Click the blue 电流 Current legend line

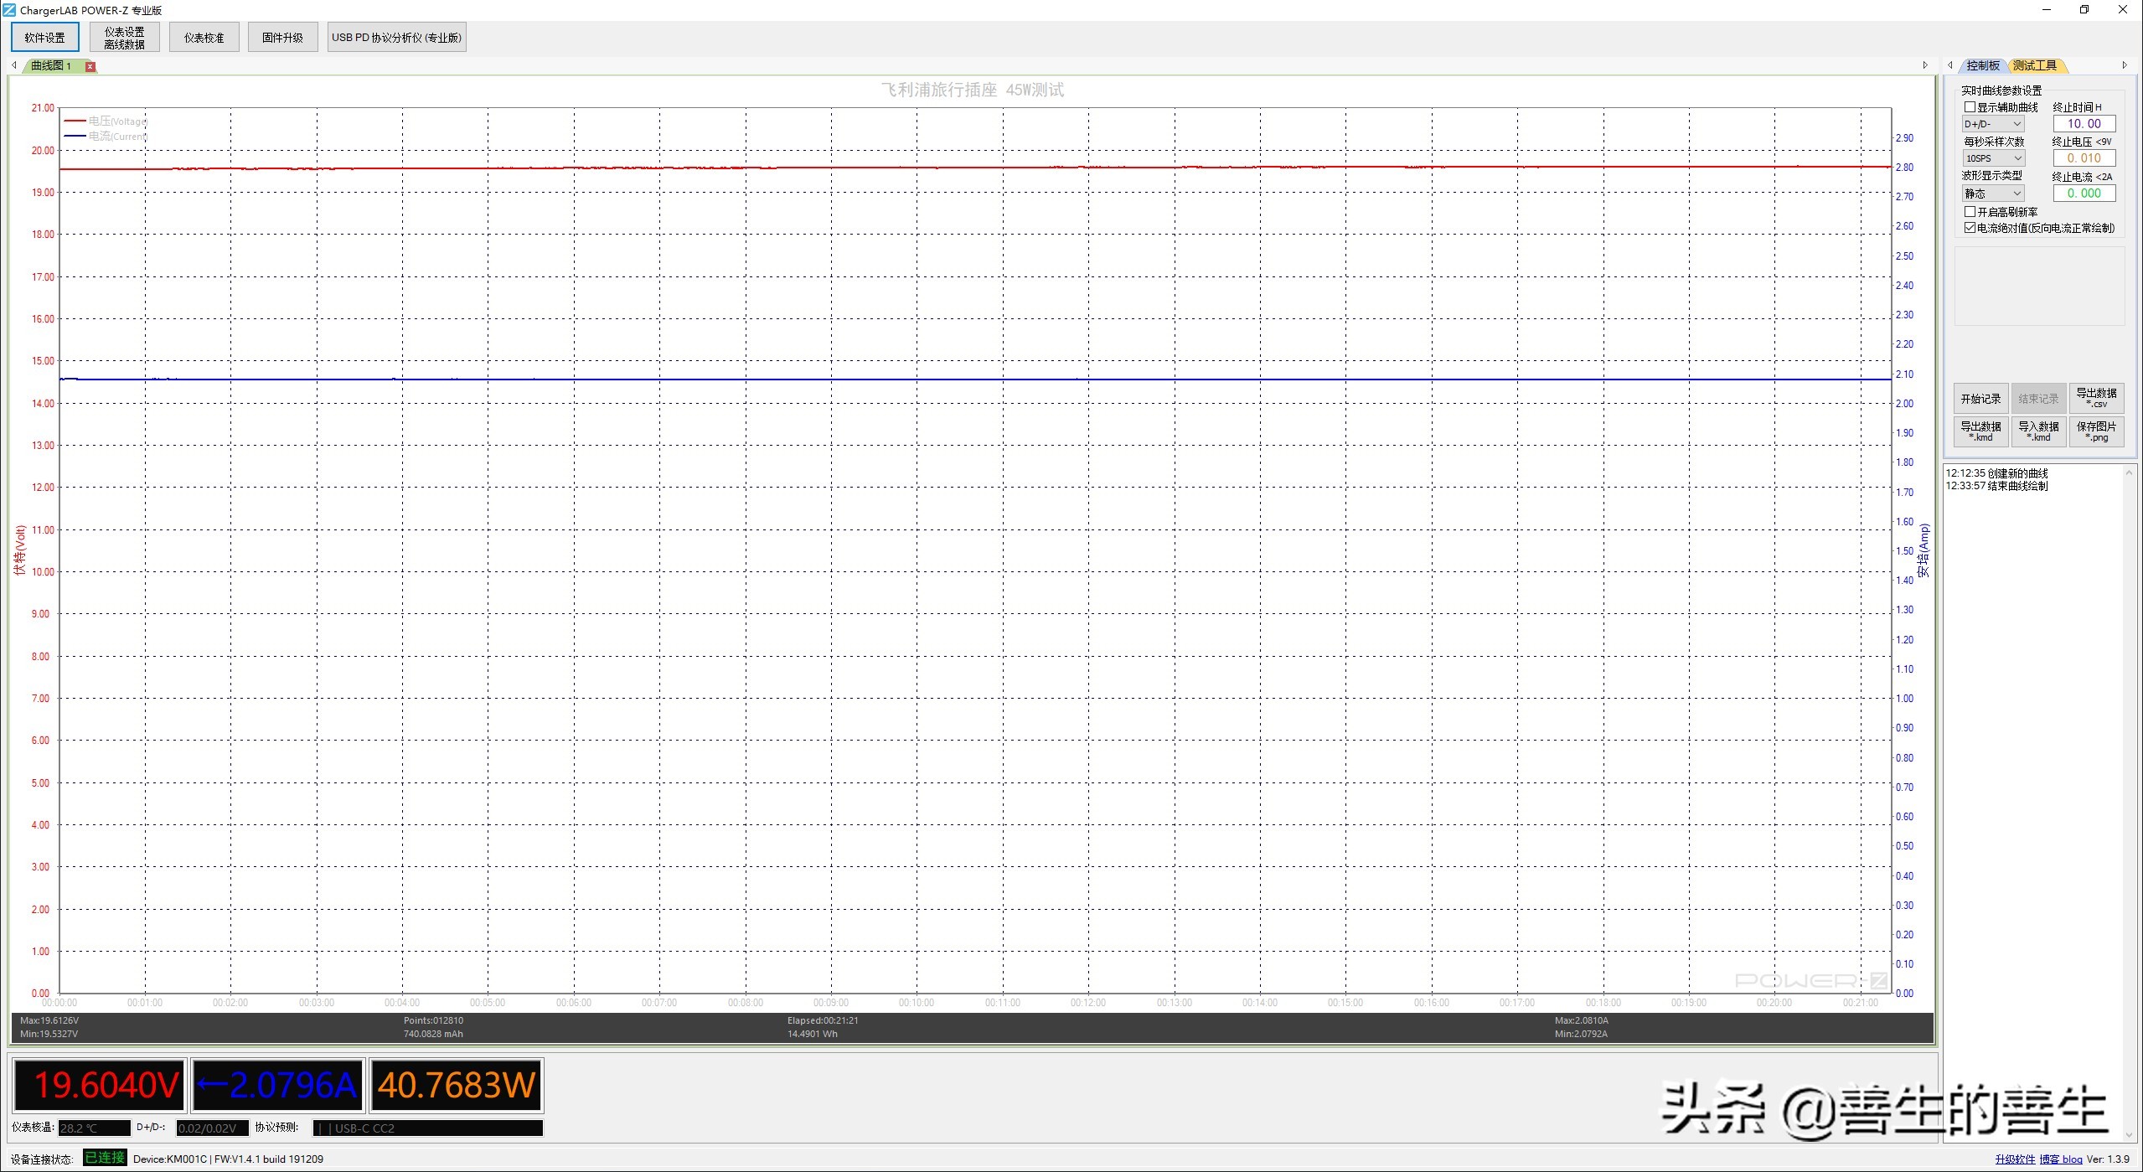[75, 137]
